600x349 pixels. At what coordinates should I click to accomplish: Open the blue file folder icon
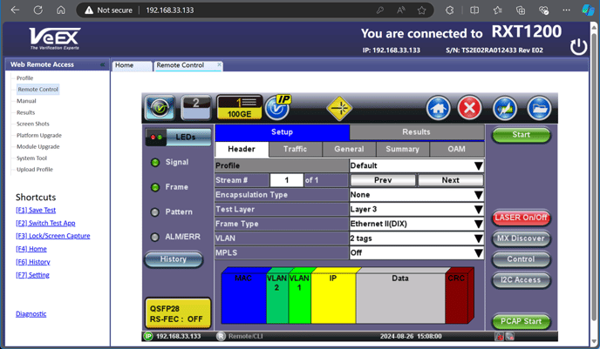pos(540,109)
